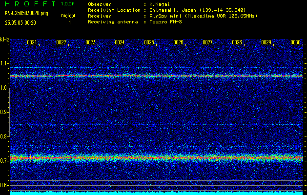Click the HROFFT title text
The height and width of the screenshot is (195, 307).
[x=30, y=4]
